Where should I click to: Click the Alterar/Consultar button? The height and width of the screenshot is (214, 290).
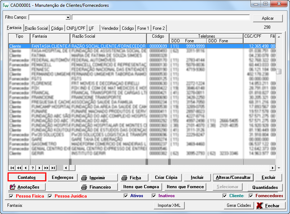(x=233, y=177)
